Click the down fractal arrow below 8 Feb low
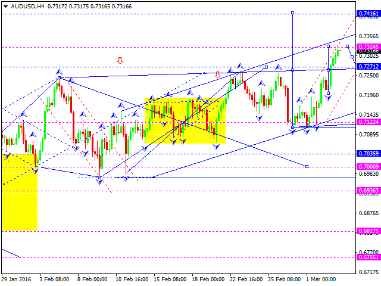 99,182
